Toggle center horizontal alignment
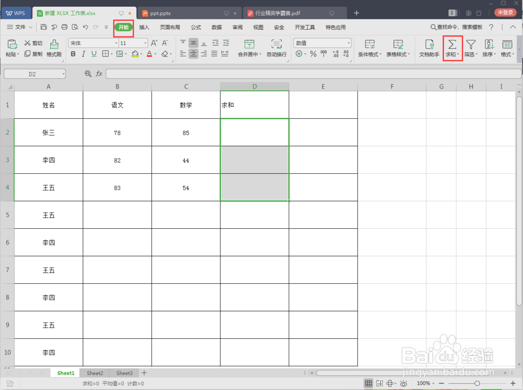523x390 pixels. (x=194, y=54)
